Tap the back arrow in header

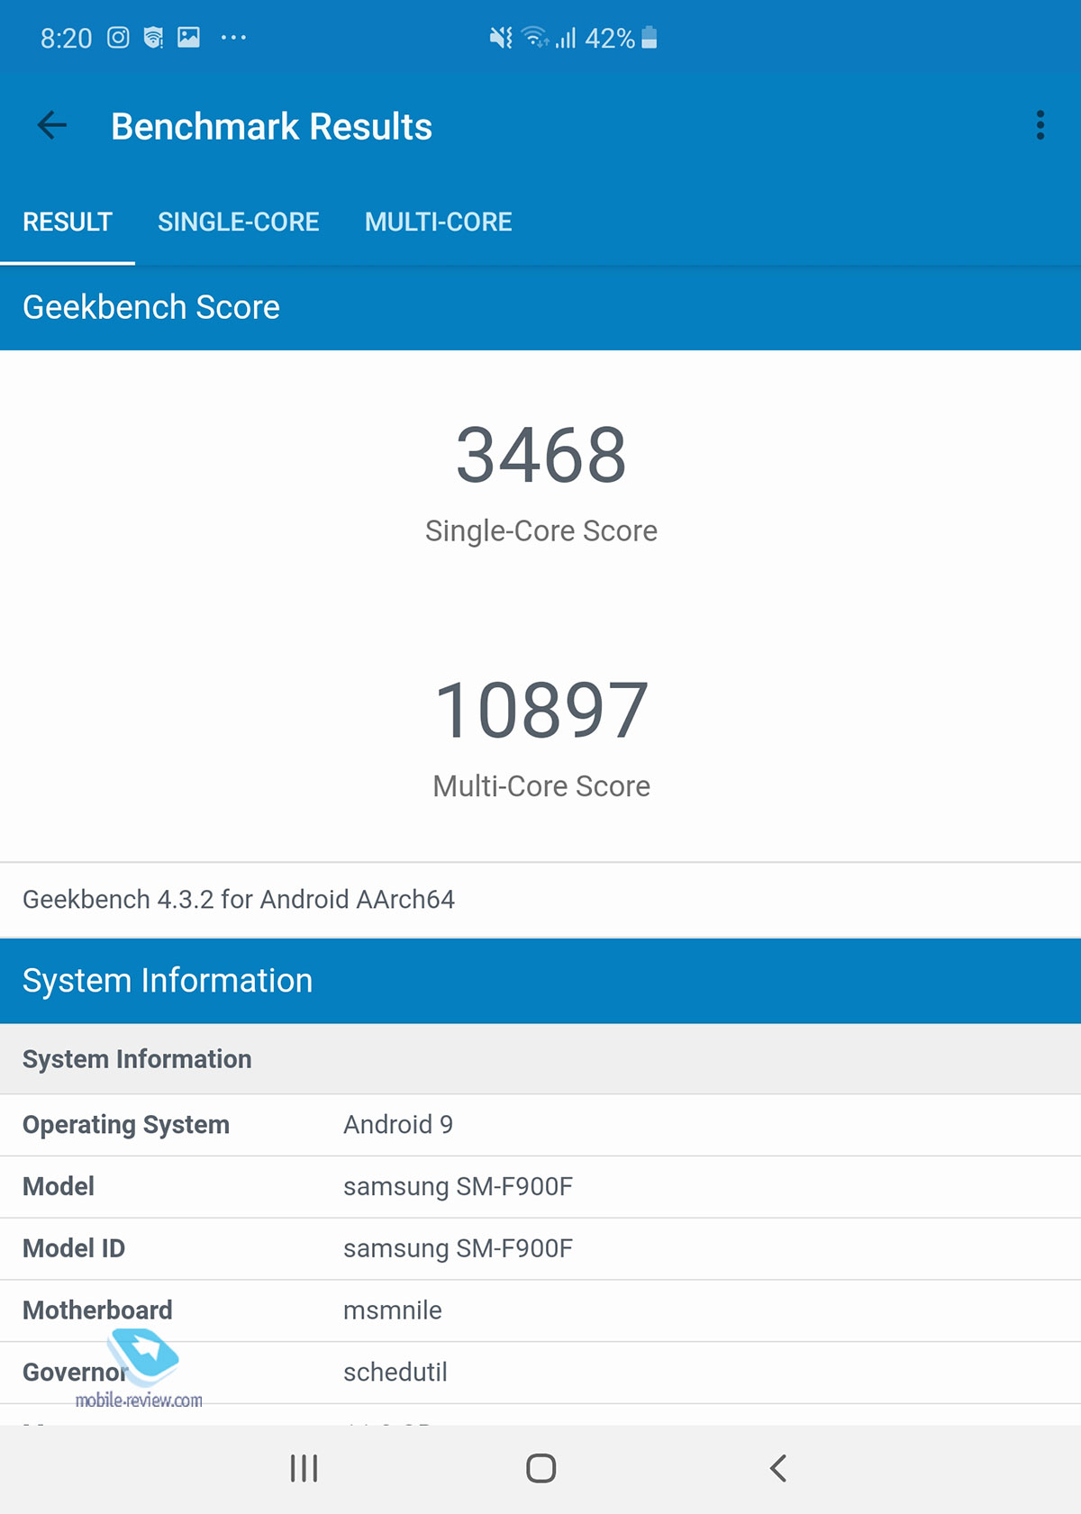point(52,126)
